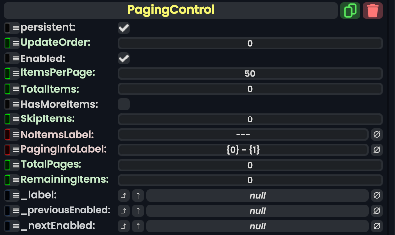Duplicate the PagingControl component
This screenshot has height=235, width=395.
click(350, 10)
